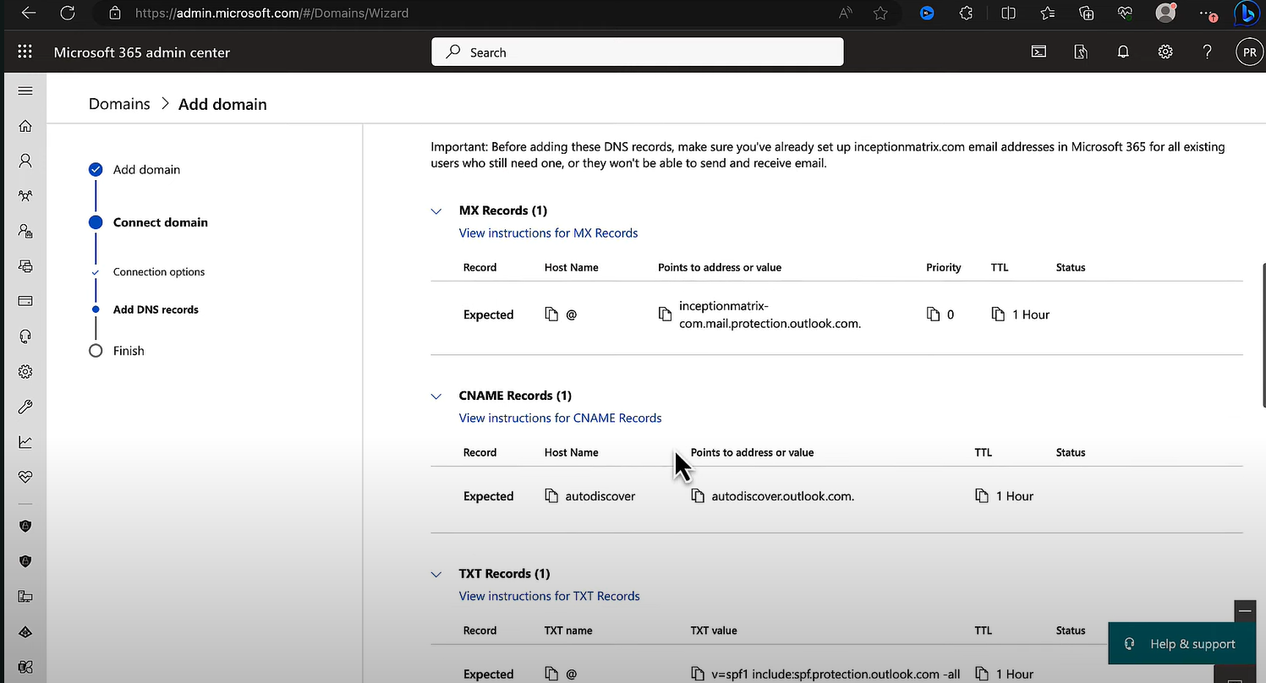Go to the Add domain wizard step

pos(146,170)
